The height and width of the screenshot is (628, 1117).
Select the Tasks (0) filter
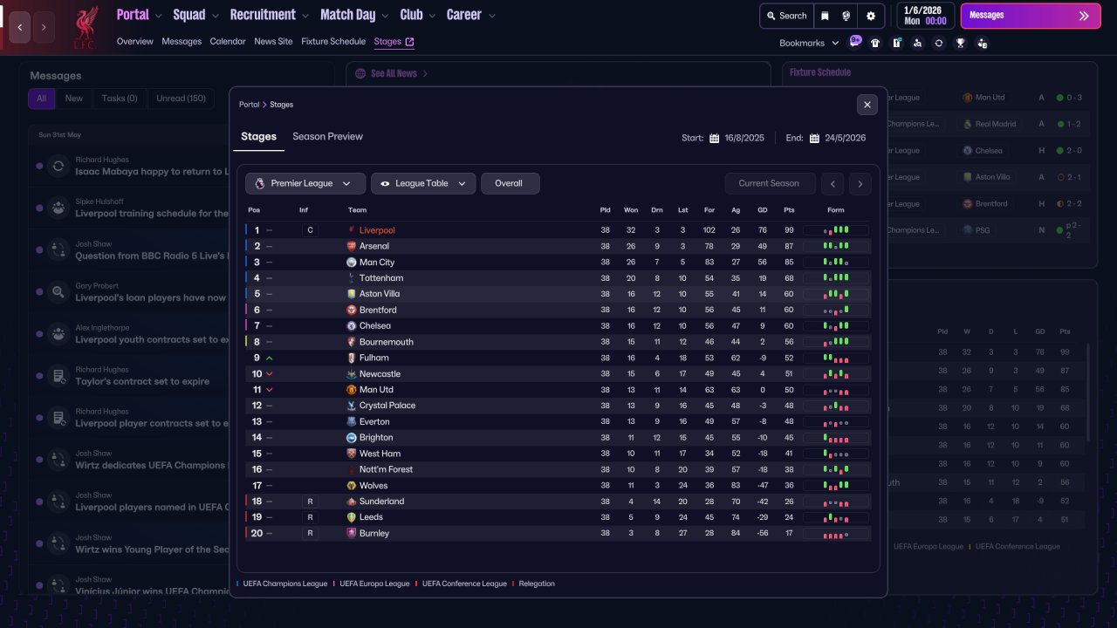(x=120, y=99)
